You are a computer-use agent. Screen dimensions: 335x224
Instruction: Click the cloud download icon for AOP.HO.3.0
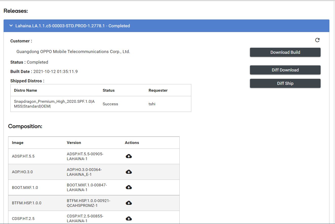(129, 172)
